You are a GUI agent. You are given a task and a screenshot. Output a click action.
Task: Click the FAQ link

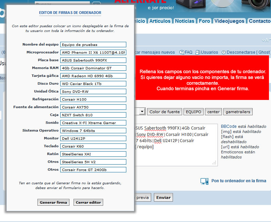coord(188,52)
